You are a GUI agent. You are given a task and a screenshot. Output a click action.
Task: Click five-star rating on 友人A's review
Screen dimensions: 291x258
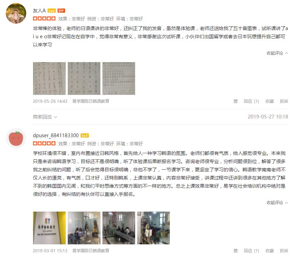pyautogui.click(x=44, y=18)
